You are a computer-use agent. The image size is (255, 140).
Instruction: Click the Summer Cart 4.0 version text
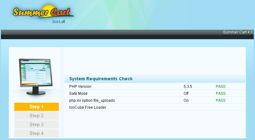(238, 32)
